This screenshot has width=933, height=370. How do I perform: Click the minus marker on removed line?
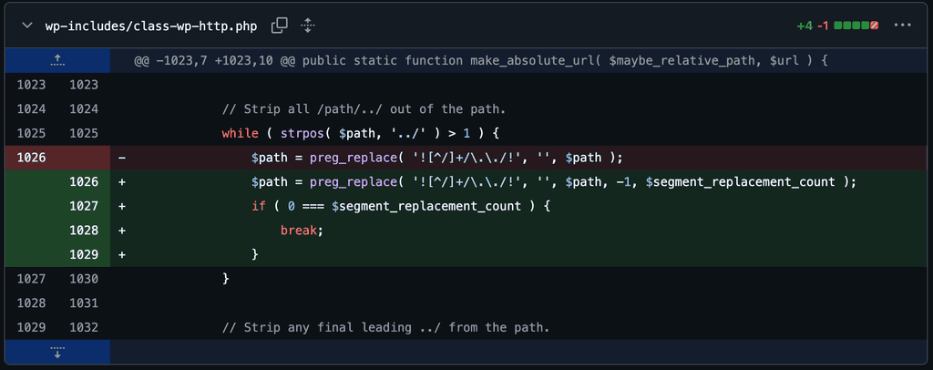click(122, 159)
